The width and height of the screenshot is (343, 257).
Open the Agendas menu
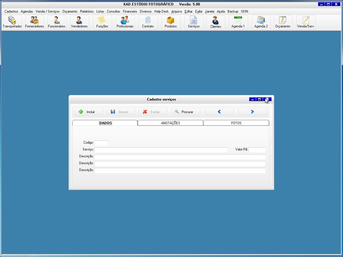(27, 11)
